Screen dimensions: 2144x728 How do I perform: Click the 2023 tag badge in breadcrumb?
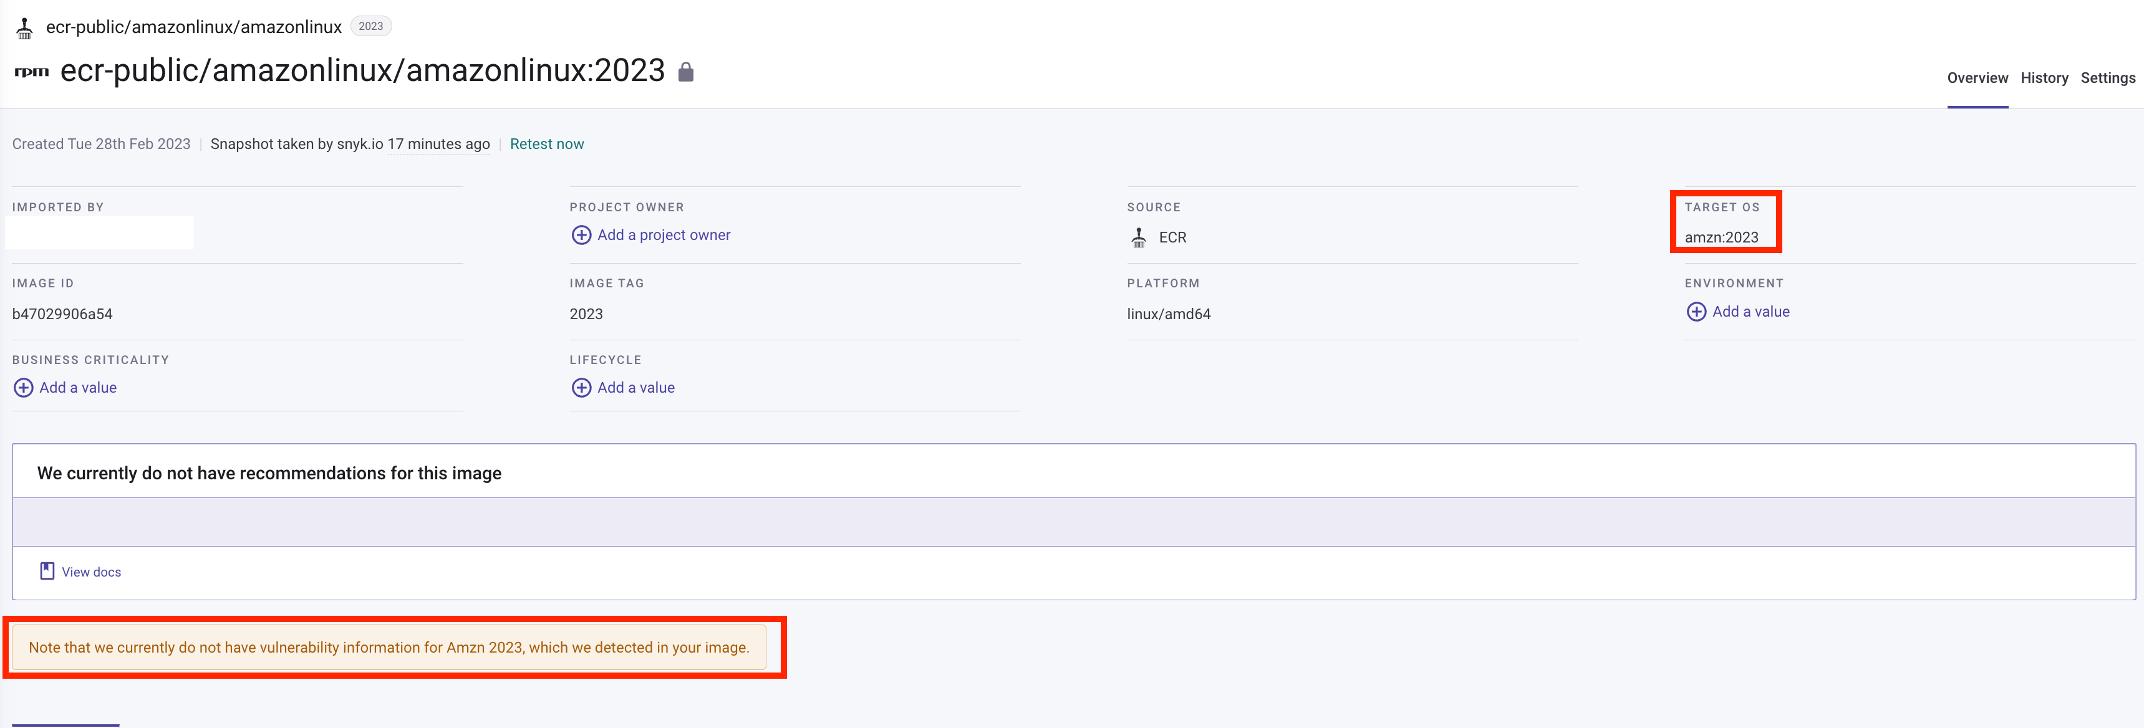point(370,27)
